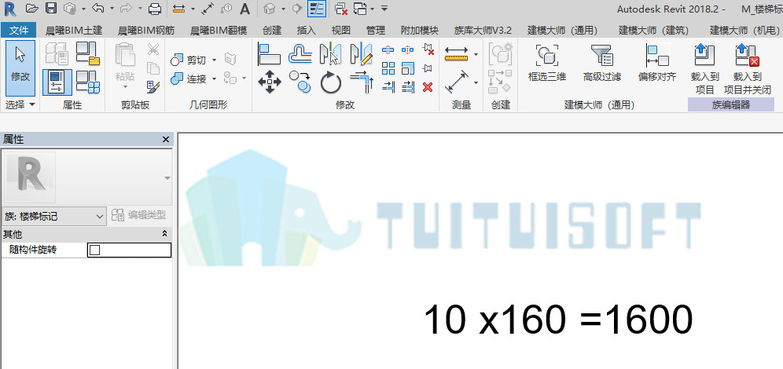Image resolution: width=783 pixels, height=369 pixels.
Task: Print using the printer icon
Action: (x=155, y=8)
